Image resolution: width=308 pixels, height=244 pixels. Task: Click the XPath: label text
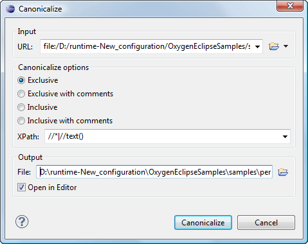[28, 137]
